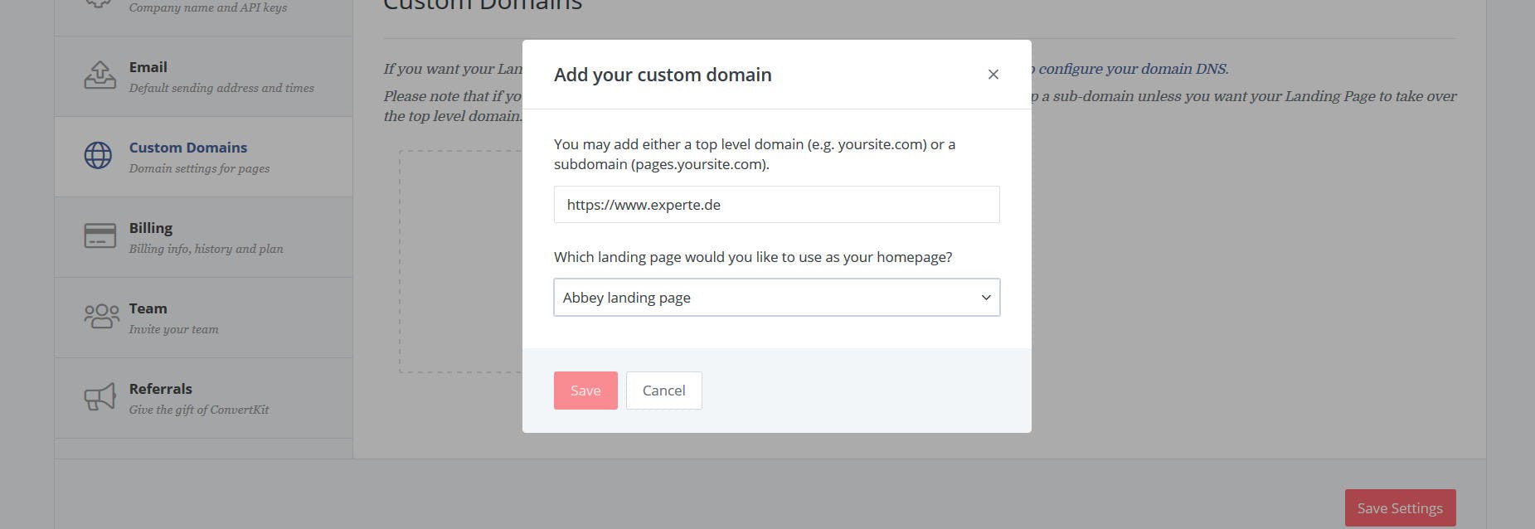The image size is (1535, 529).
Task: Click the red Save Settings button
Action: [x=1399, y=507]
